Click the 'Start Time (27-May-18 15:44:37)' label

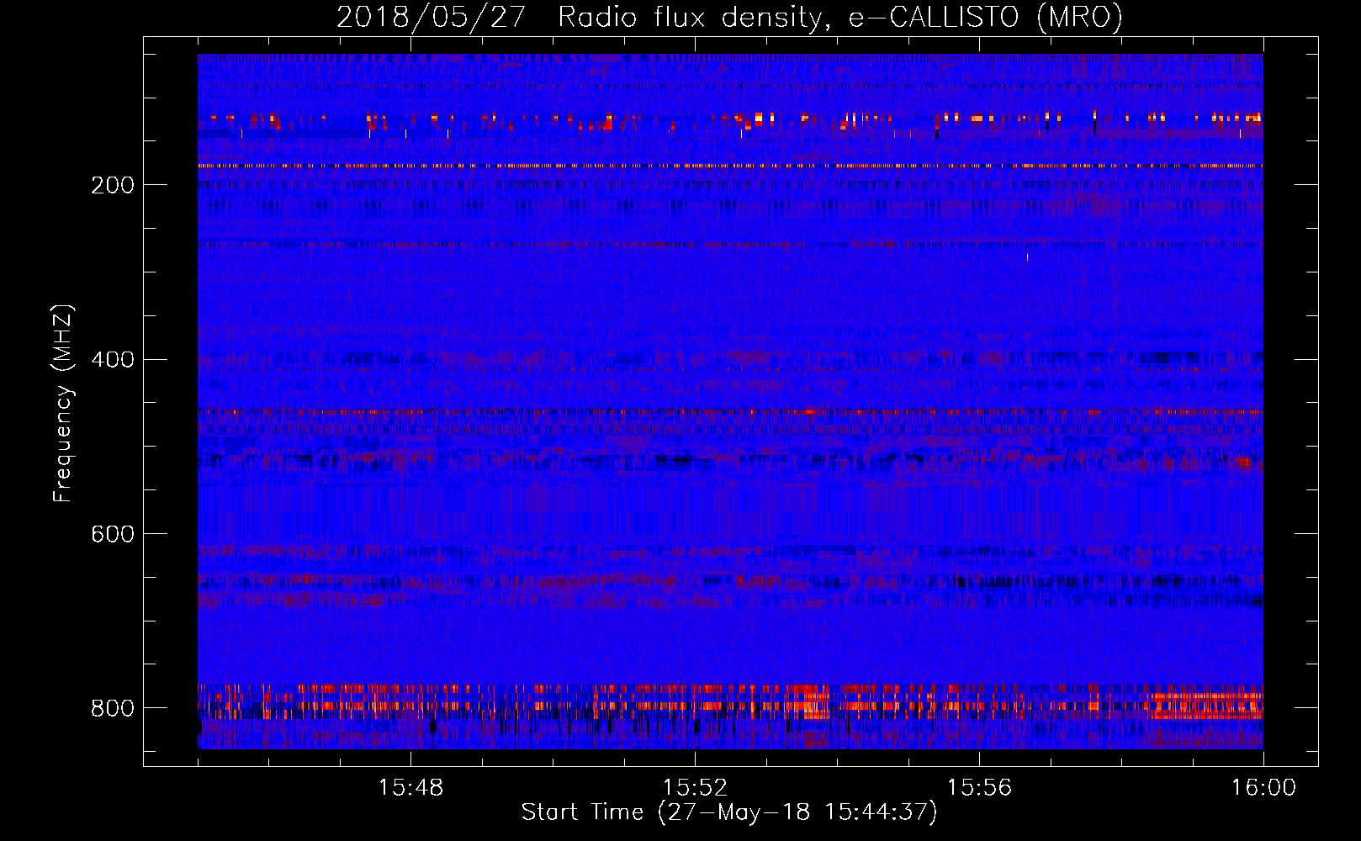(x=729, y=812)
